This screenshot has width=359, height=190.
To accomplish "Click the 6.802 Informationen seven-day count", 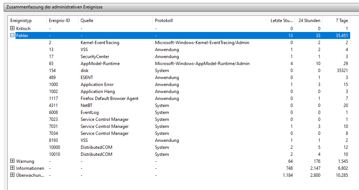I will point(343,168).
